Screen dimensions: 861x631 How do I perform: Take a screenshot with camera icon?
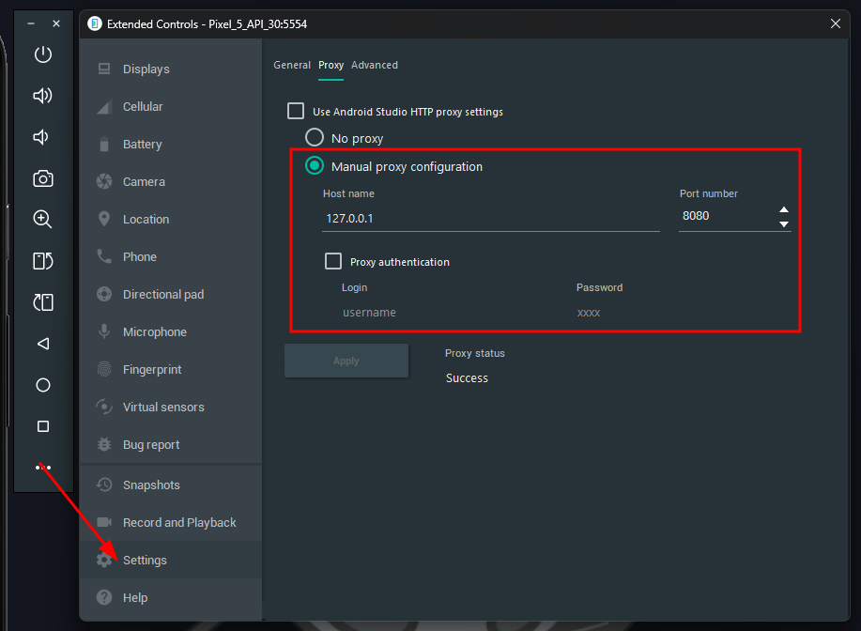coord(42,178)
